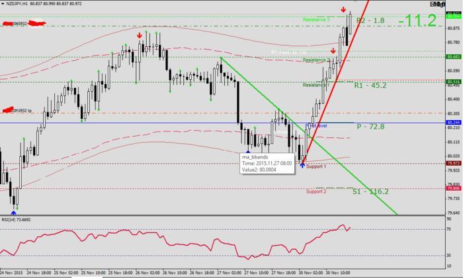Click the RSI 70 level label
The image size is (463, 278).
[x=449, y=229]
